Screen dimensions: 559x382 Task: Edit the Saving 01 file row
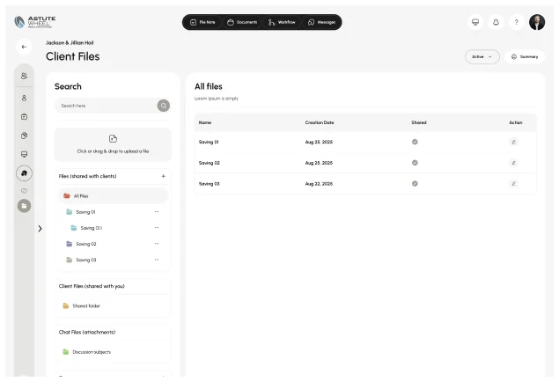[x=513, y=142]
